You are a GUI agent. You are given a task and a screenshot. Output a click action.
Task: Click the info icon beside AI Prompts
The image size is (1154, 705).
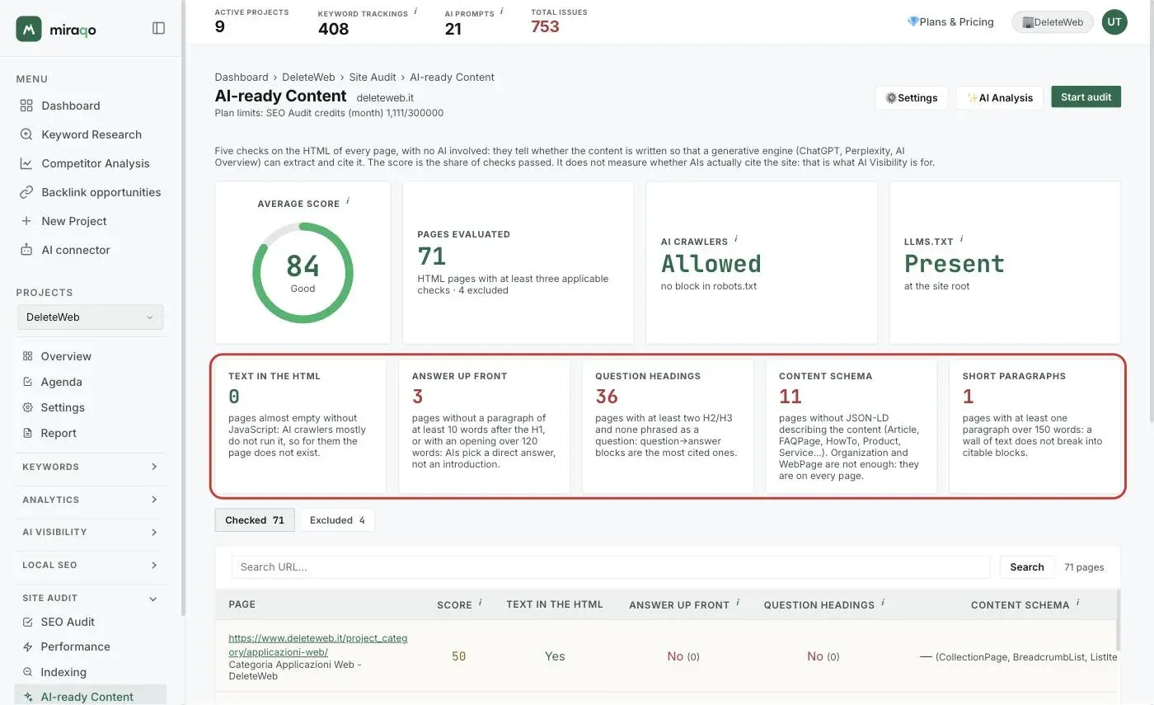[502, 12]
